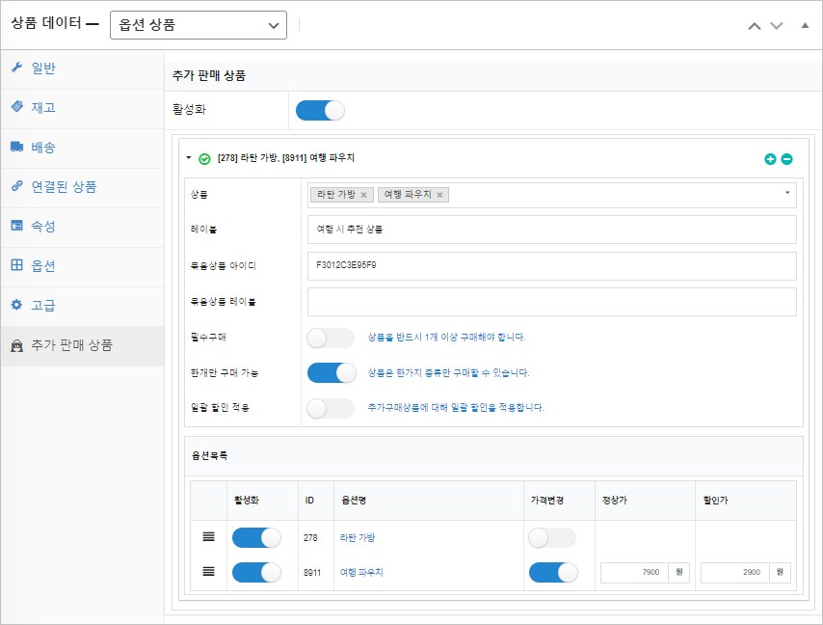This screenshot has height=625, width=823.
Task: Remove the 여행 파우치 tag with its x
Action: pyautogui.click(x=439, y=195)
